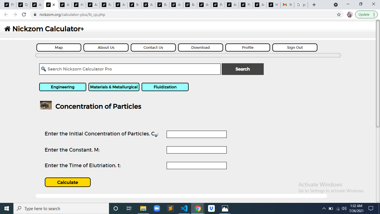Switch to the Gmail tab
The image size is (380, 214).
point(287,5)
